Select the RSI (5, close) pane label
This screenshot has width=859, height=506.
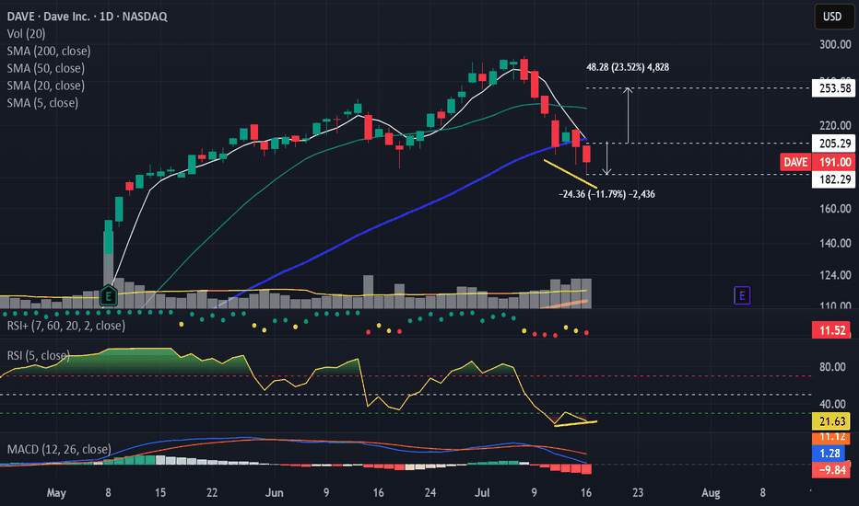click(41, 356)
